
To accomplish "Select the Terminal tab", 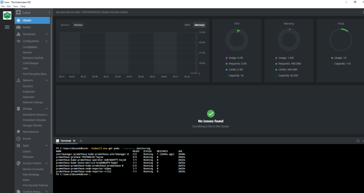I will tap(66, 141).
